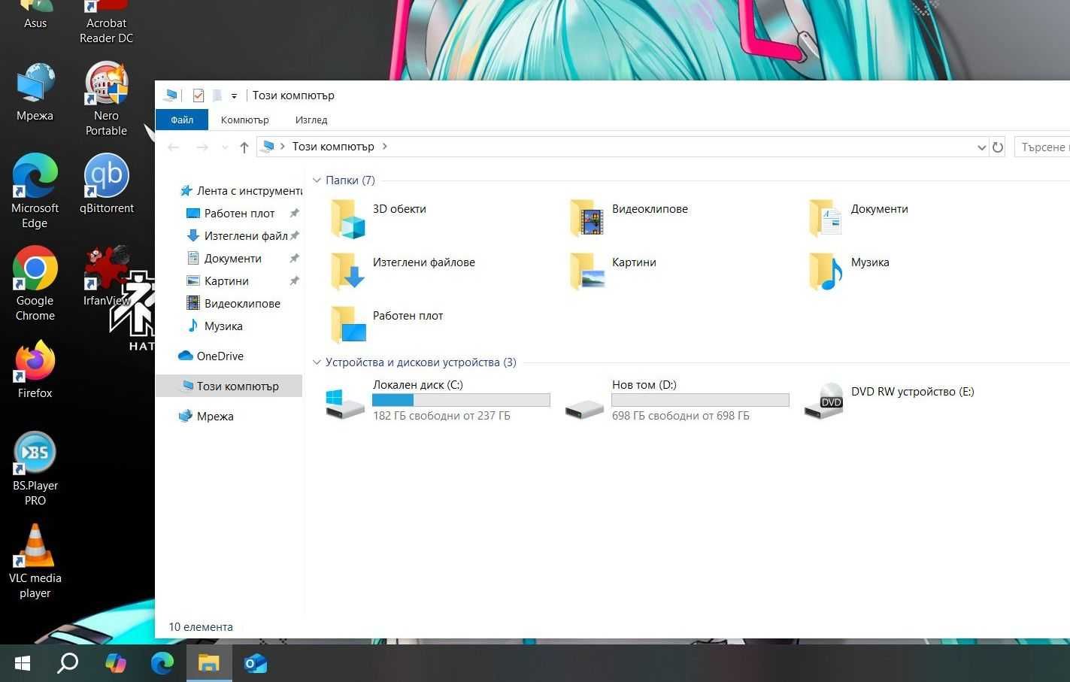This screenshot has width=1070, height=682.
Task: Open the Музика folder in main pane
Action: 848,272
